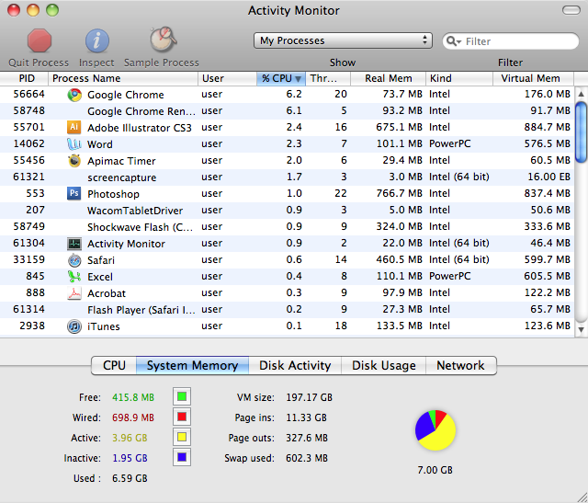The width and height of the screenshot is (588, 503).
Task: Select the Google Chrome app icon
Action: (74, 95)
